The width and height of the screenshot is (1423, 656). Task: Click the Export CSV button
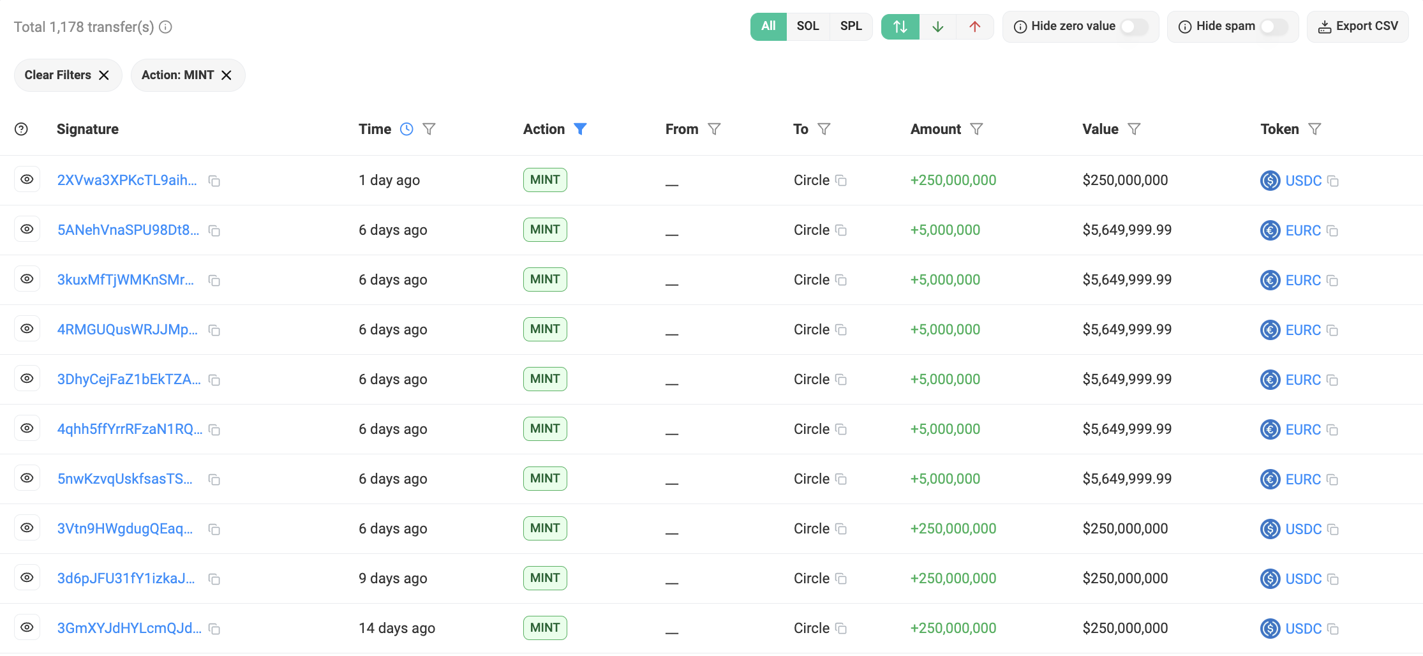pyautogui.click(x=1357, y=26)
